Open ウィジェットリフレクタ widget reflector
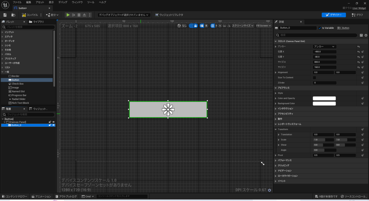369x201 pixels. (169, 15)
